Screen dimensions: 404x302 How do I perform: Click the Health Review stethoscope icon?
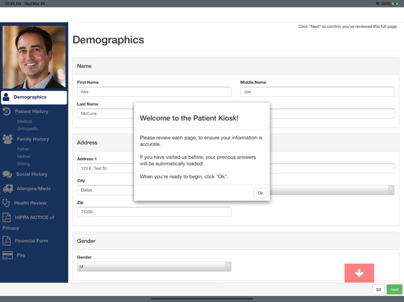tap(6, 203)
